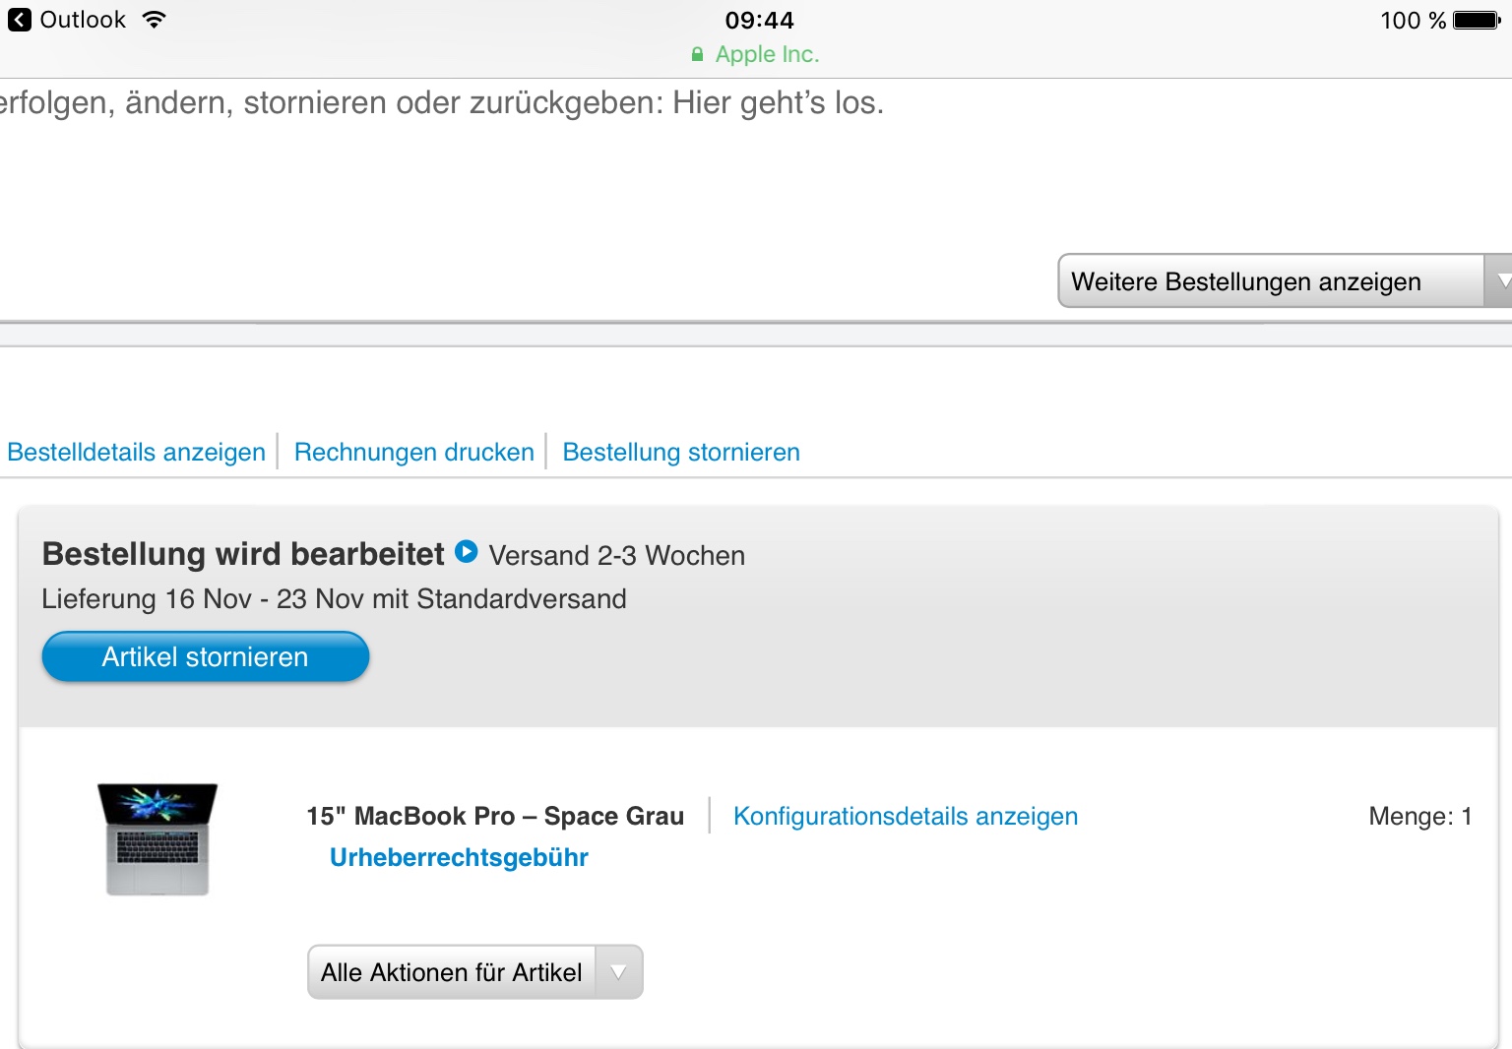Image resolution: width=1512 pixels, height=1049 pixels.
Task: Tap the Wi-Fi status icon
Action: pos(154,19)
